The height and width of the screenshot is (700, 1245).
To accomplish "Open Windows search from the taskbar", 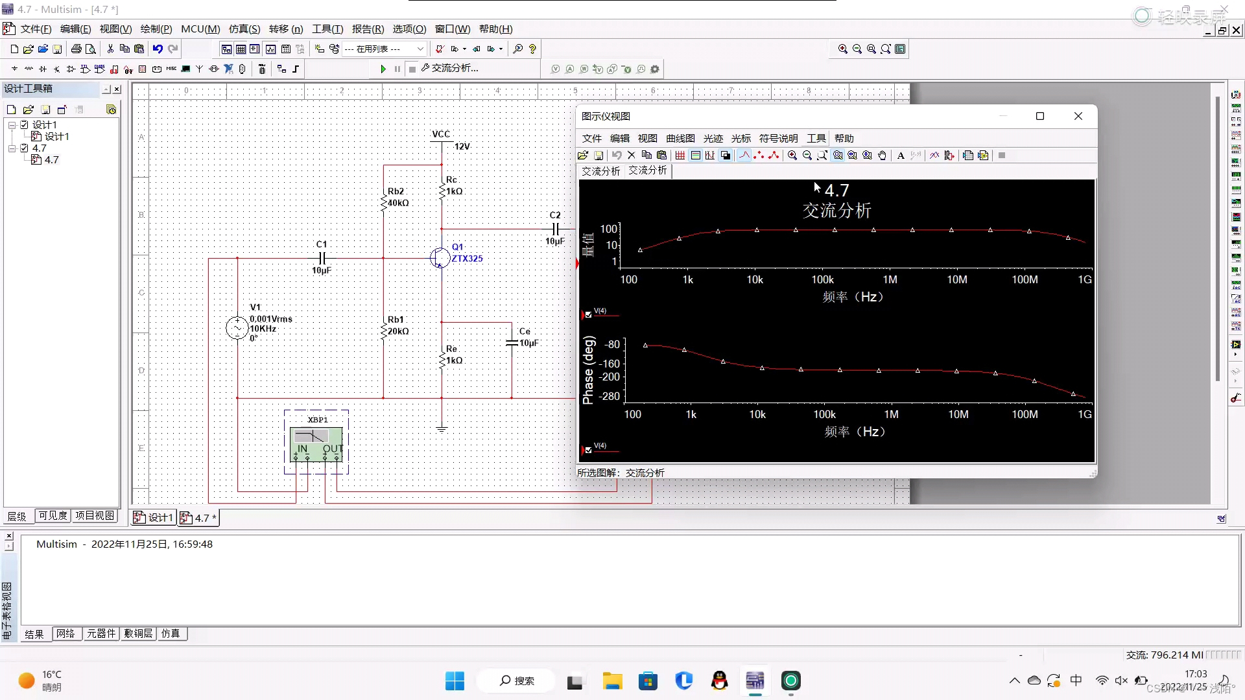I will (x=516, y=681).
